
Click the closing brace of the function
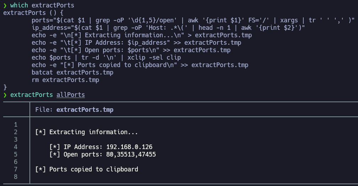coord(5,87)
